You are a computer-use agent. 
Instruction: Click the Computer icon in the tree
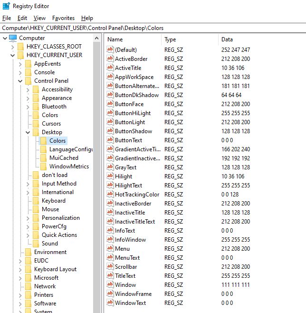tap(13, 38)
